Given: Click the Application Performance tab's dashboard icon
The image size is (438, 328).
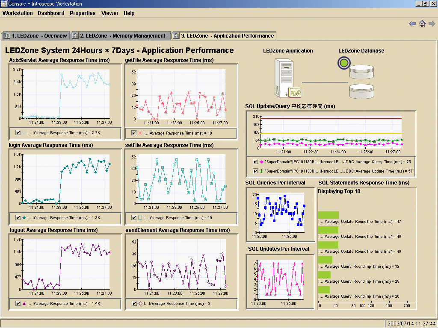Looking at the screenshot, I should (x=176, y=36).
